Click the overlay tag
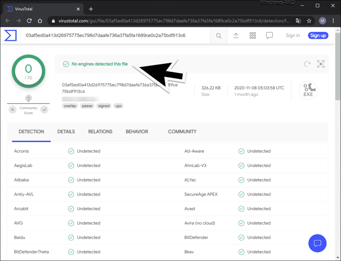341x261 pixels. pyautogui.click(x=70, y=106)
